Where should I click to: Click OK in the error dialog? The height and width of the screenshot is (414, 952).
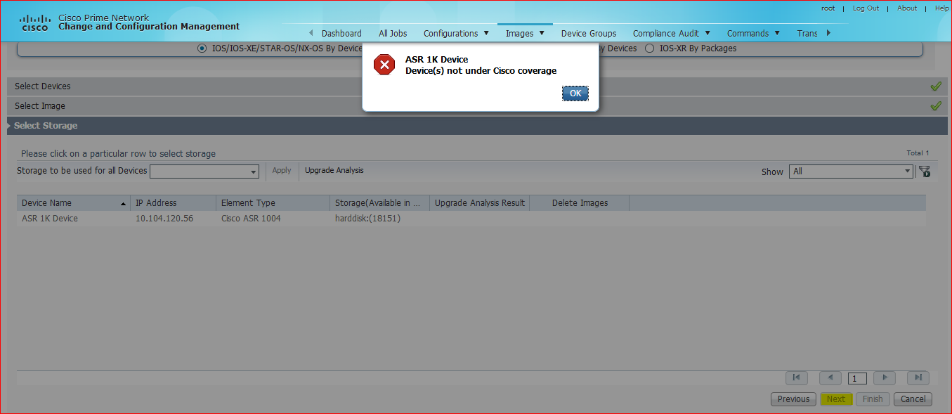coord(575,93)
